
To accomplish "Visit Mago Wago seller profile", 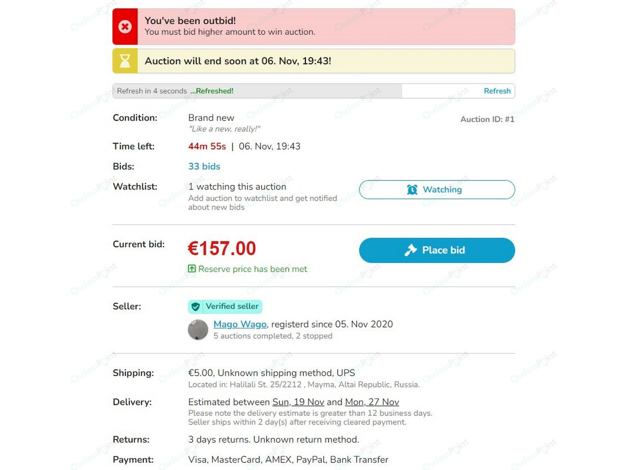I will coord(240,324).
